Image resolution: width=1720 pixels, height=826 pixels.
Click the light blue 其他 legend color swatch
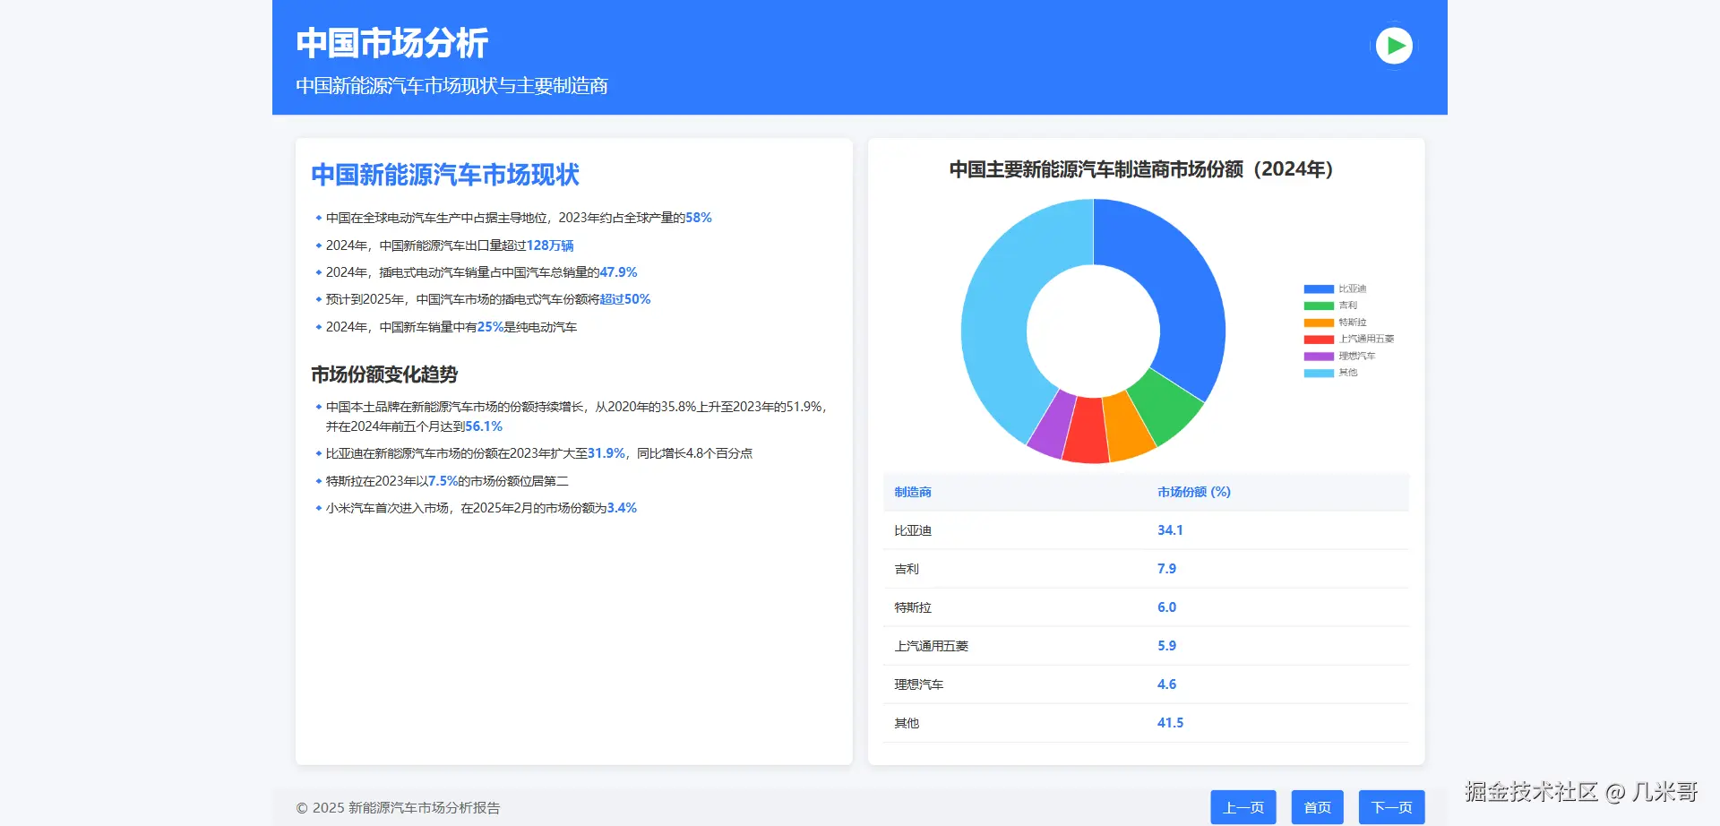(1319, 373)
